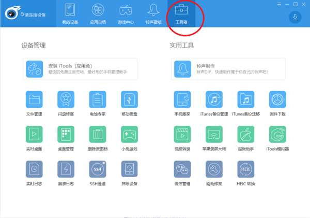This screenshot has height=218, width=310.
Task: Open the SSH通道 tunnel tool
Action: [98, 169]
